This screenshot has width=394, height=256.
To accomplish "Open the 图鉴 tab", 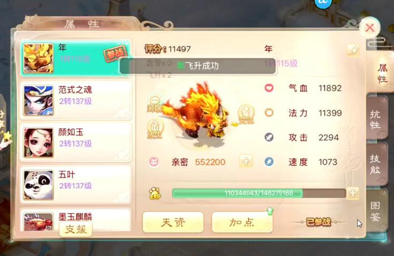I will click(x=376, y=211).
